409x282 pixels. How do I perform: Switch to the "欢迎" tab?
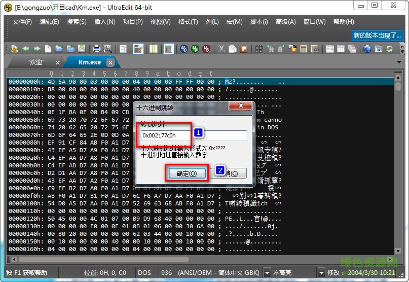coord(36,62)
